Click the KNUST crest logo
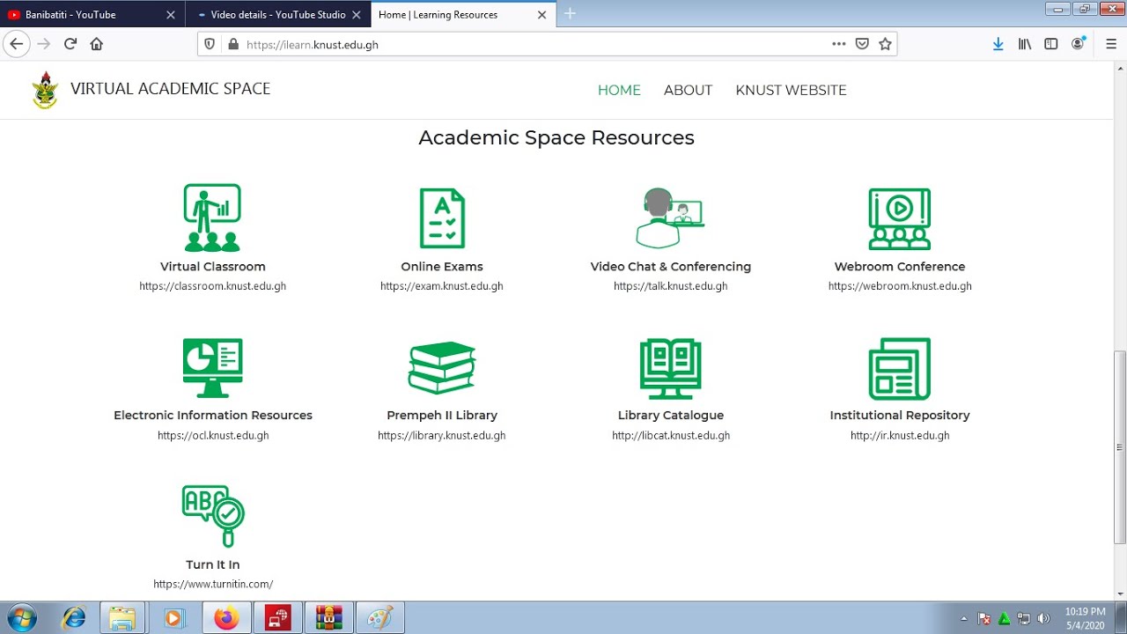The height and width of the screenshot is (634, 1127). [44, 90]
